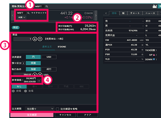Select the 寄り condition option
Viewport: 161px width, 118px height.
(35, 87)
